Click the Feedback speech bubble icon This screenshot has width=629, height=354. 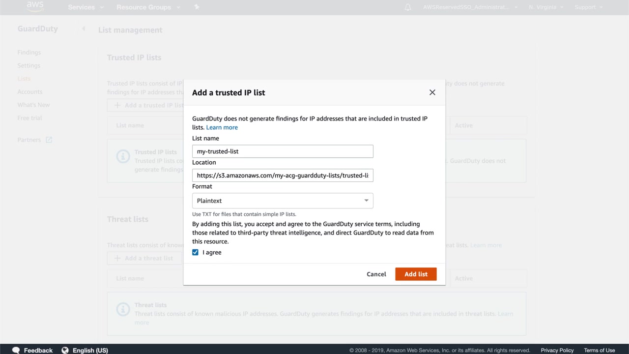(x=16, y=350)
